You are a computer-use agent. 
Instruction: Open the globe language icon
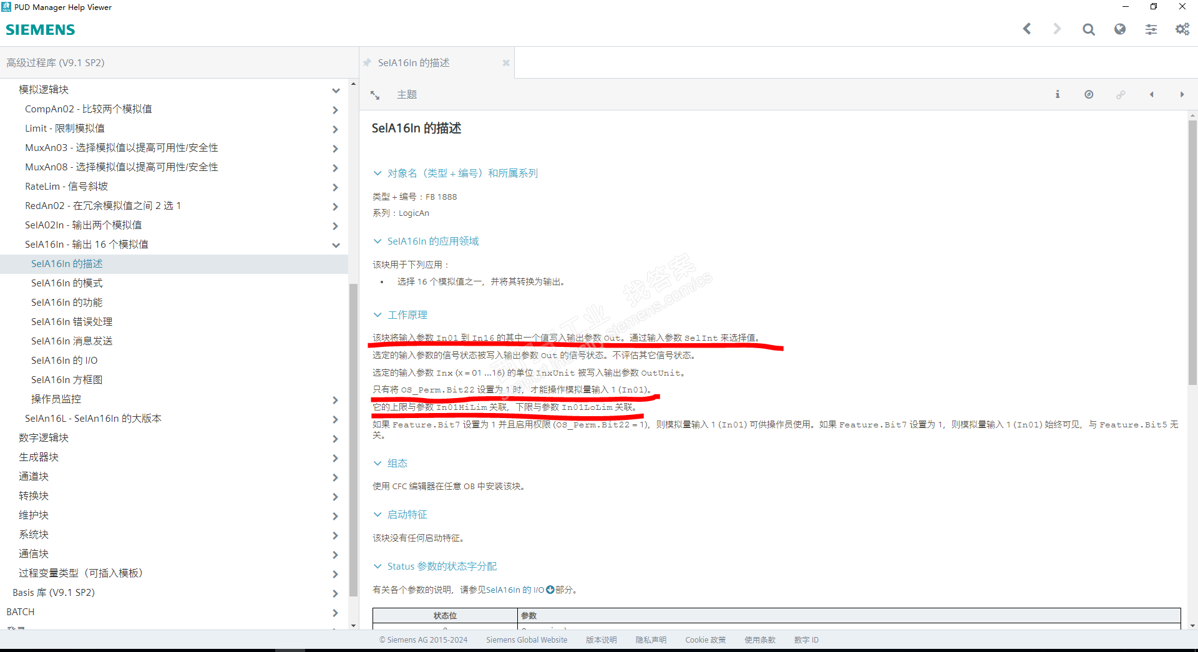pos(1120,29)
